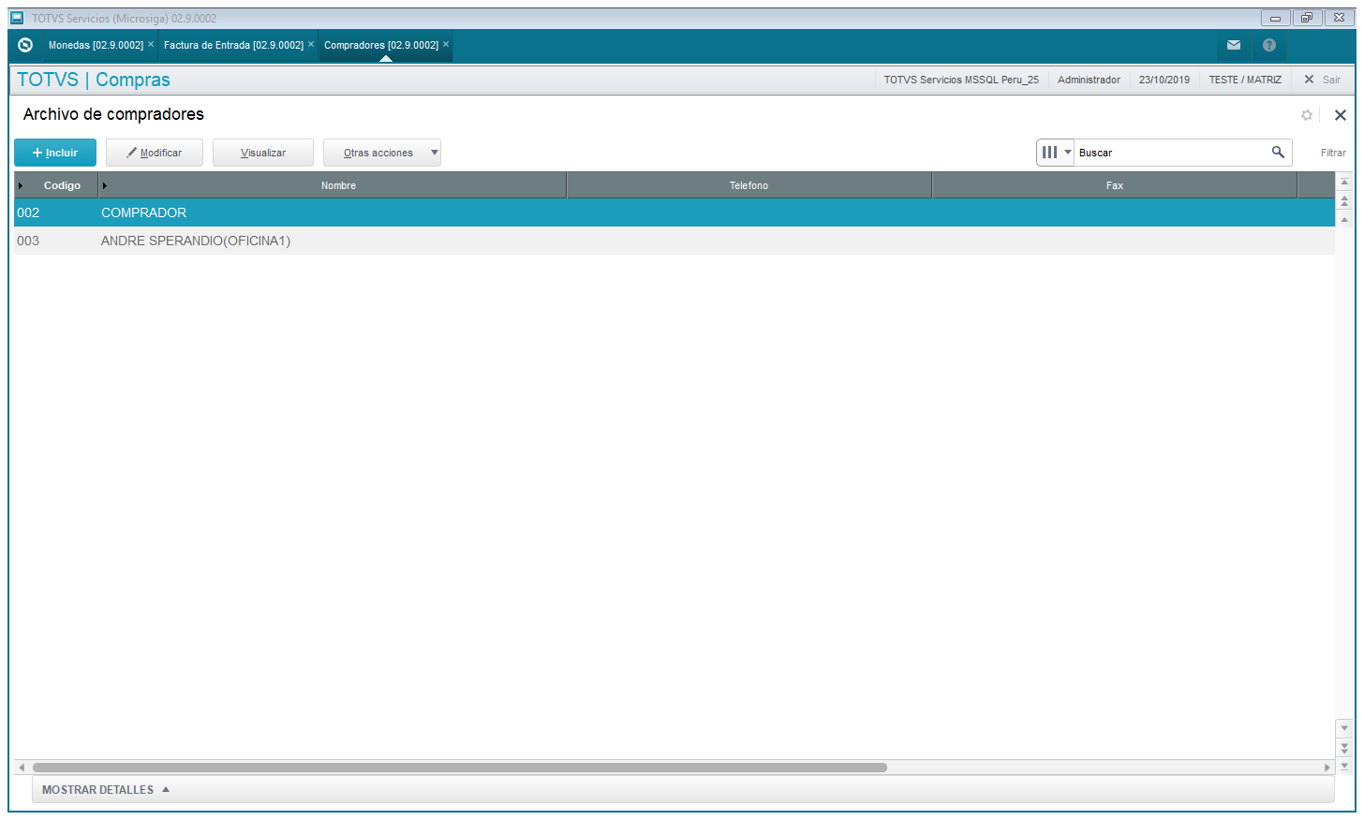
Task: Click the single up arrow in vertical scrollbar
Action: (1344, 220)
